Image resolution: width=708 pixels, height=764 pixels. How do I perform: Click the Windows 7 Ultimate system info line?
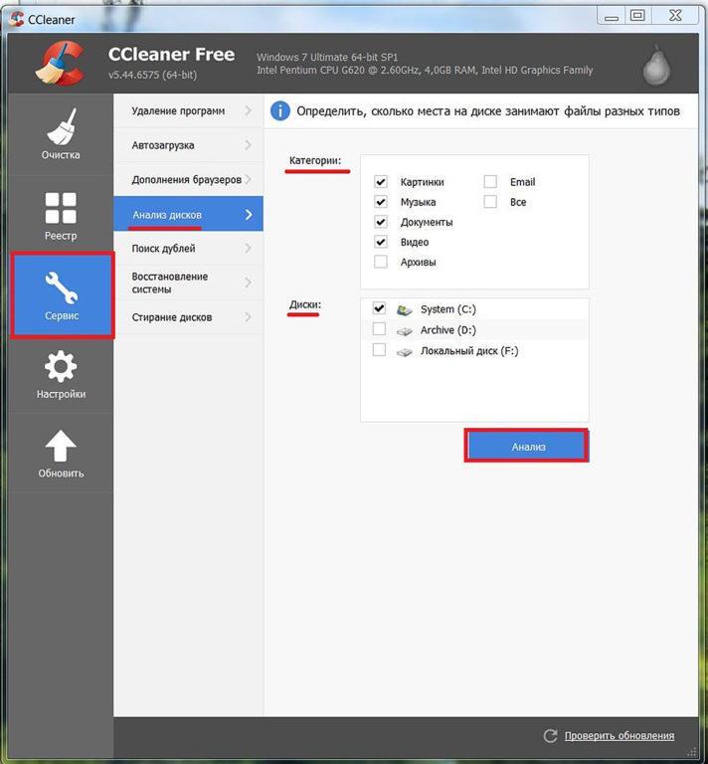coord(327,57)
